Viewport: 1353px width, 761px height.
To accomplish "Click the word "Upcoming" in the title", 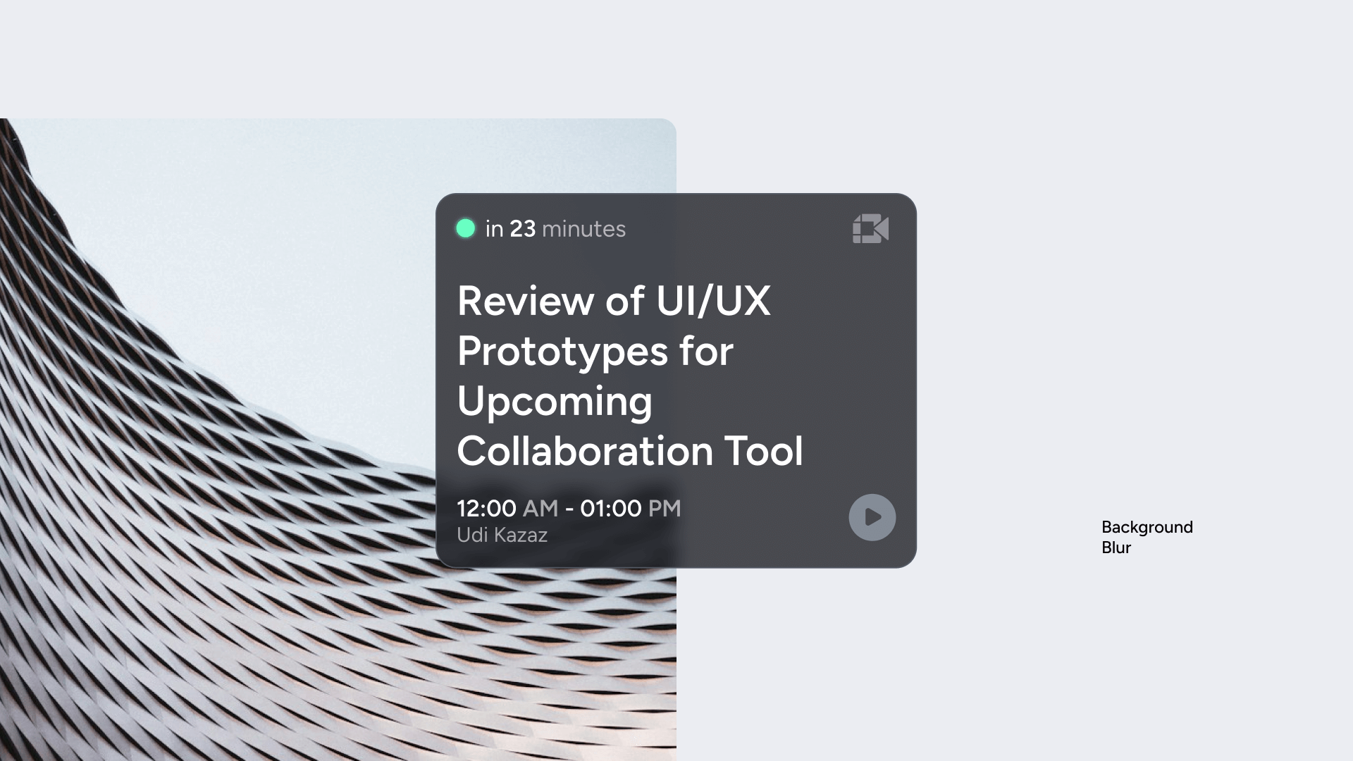I will pos(555,402).
